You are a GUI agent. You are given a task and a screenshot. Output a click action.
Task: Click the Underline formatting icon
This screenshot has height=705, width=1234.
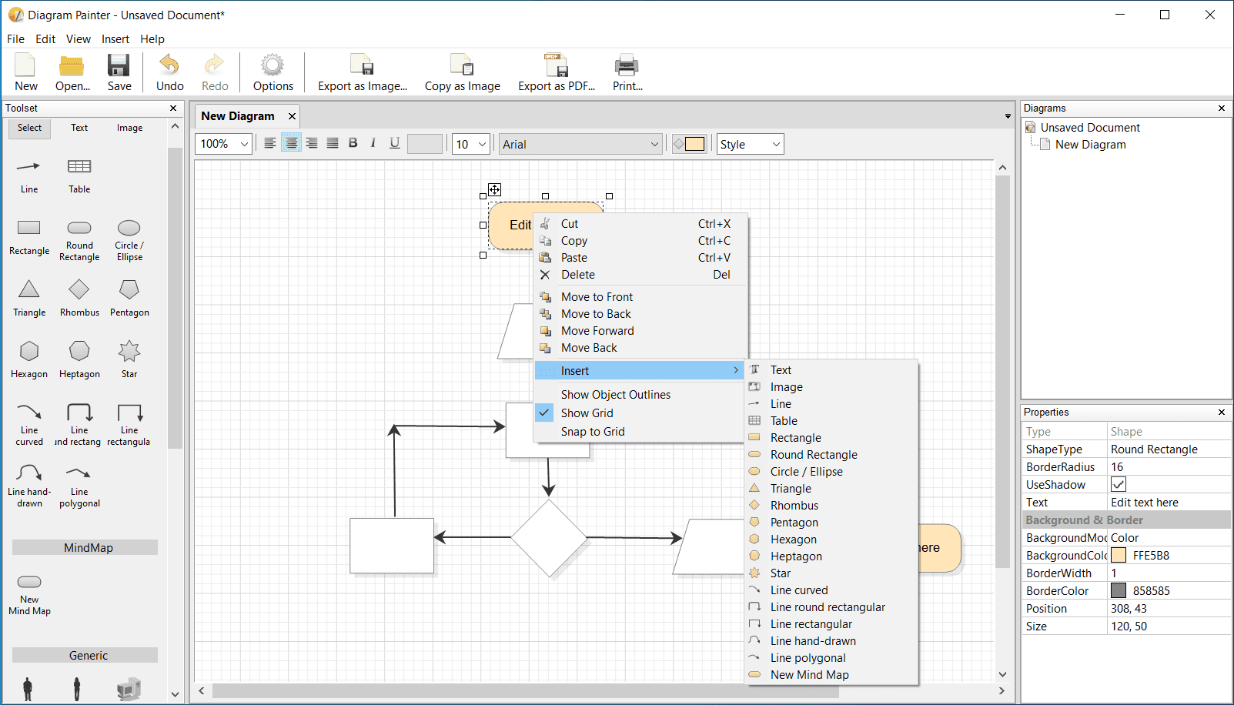[394, 143]
